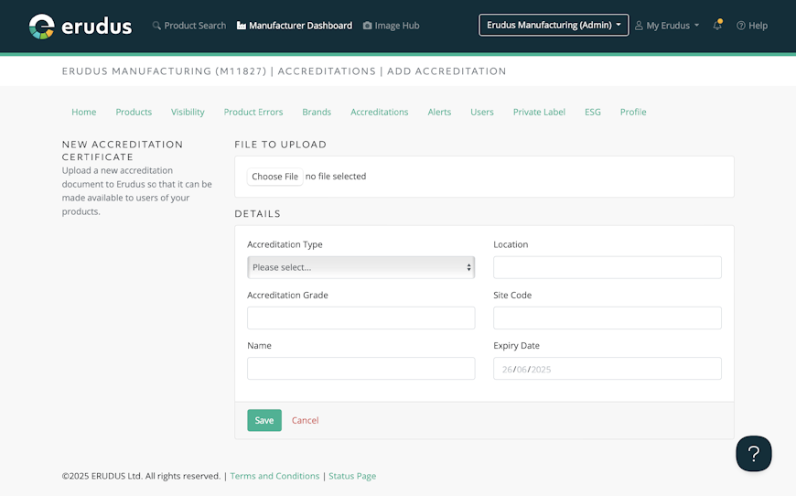Image resolution: width=796 pixels, height=496 pixels.
Task: Open Terms and Conditions link
Action: coord(274,476)
